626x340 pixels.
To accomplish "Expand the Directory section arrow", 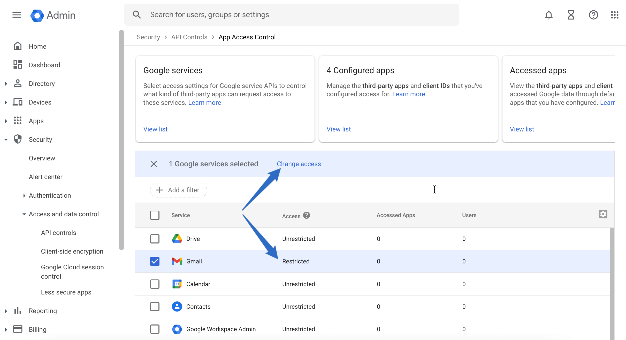I will coord(6,84).
